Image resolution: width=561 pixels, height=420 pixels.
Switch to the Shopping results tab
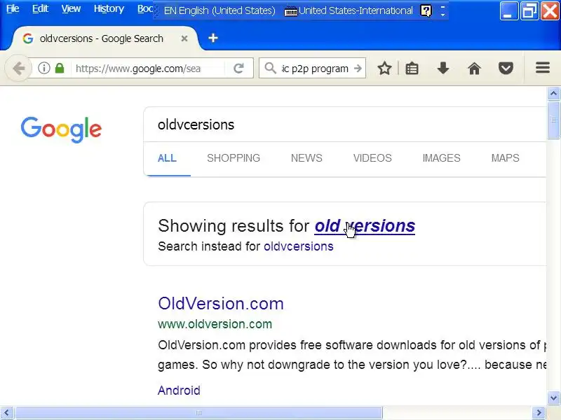(x=234, y=158)
